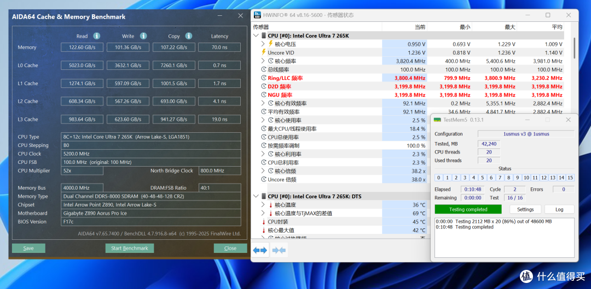This screenshot has width=591, height=289.
Task: Click the lightning icon of Uncore VID row
Action: (264, 52)
